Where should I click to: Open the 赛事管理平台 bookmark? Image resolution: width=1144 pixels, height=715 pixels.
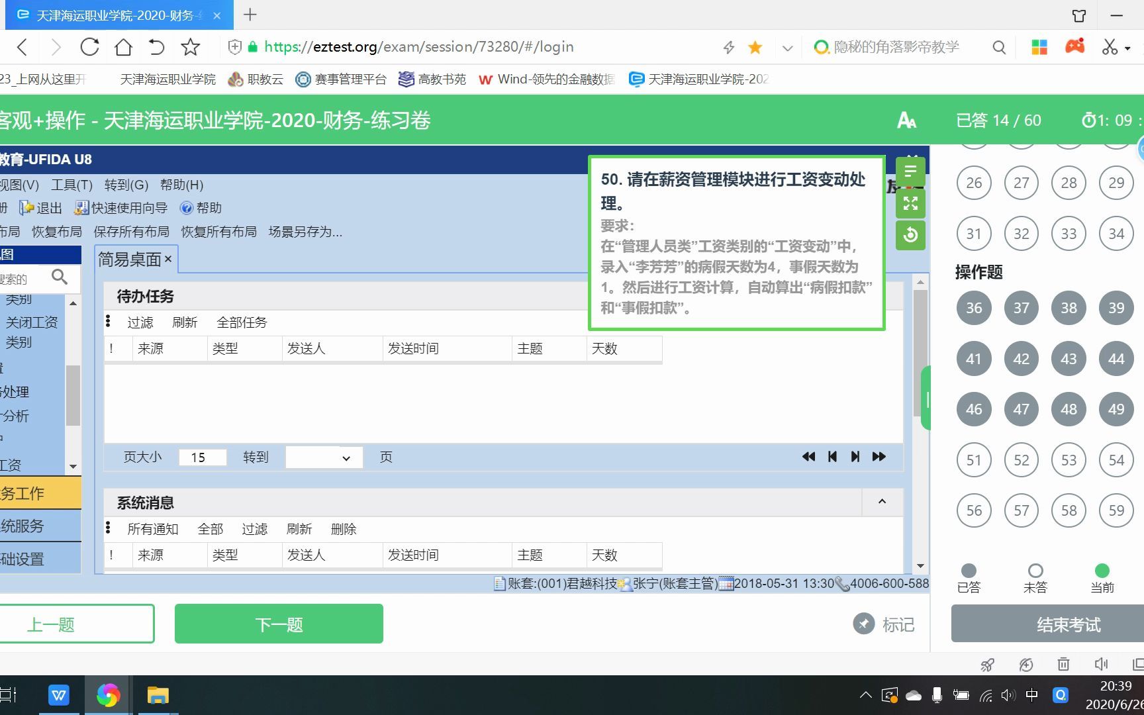341,79
